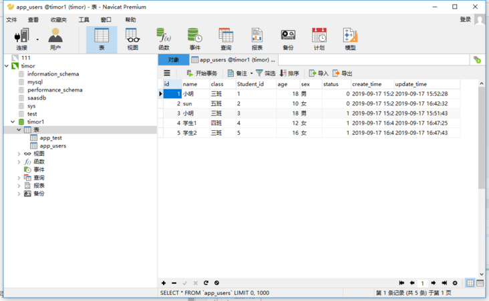Select the saasdb database

coord(37,98)
